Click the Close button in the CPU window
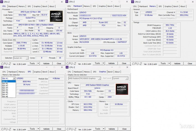Screen dimensions: 196x131 tap(59, 64)
